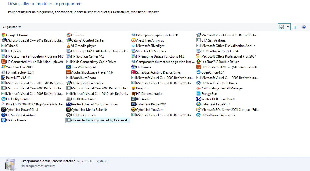Open the Organiser dropdown menu
This screenshot has width=310, height=171.
click(12, 27)
